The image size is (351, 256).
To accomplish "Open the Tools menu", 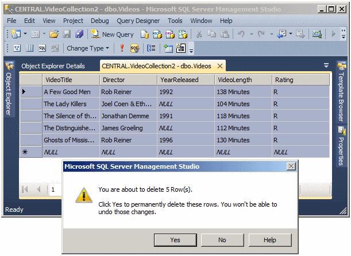I will coord(175,21).
